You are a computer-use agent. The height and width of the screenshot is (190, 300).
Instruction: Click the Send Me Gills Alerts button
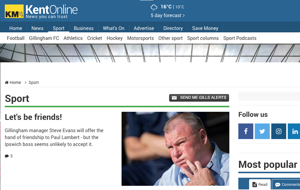(199, 98)
